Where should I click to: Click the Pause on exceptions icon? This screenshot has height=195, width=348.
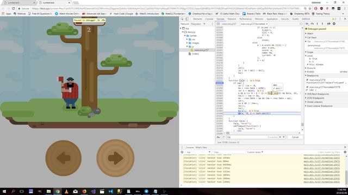click(334, 24)
